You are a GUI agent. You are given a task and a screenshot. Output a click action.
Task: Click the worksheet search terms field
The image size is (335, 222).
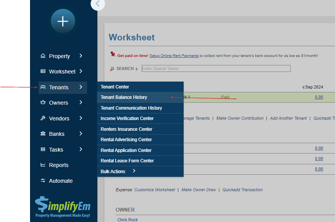(x=216, y=68)
